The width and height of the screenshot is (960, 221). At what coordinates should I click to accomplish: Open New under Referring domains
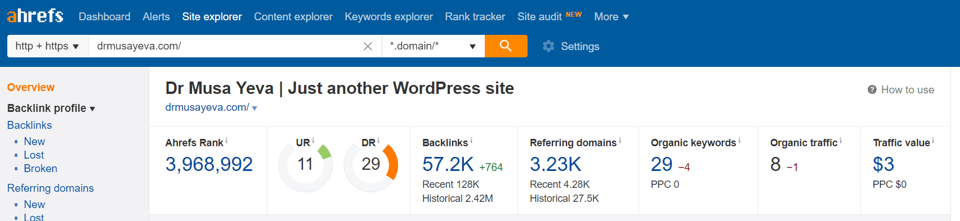[34, 204]
